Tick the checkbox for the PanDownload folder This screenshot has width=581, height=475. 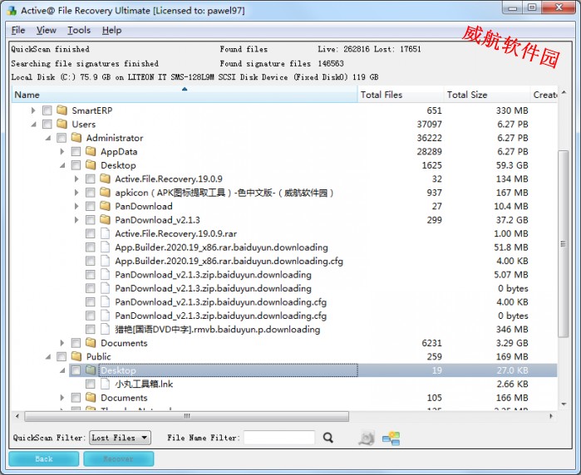pos(90,207)
